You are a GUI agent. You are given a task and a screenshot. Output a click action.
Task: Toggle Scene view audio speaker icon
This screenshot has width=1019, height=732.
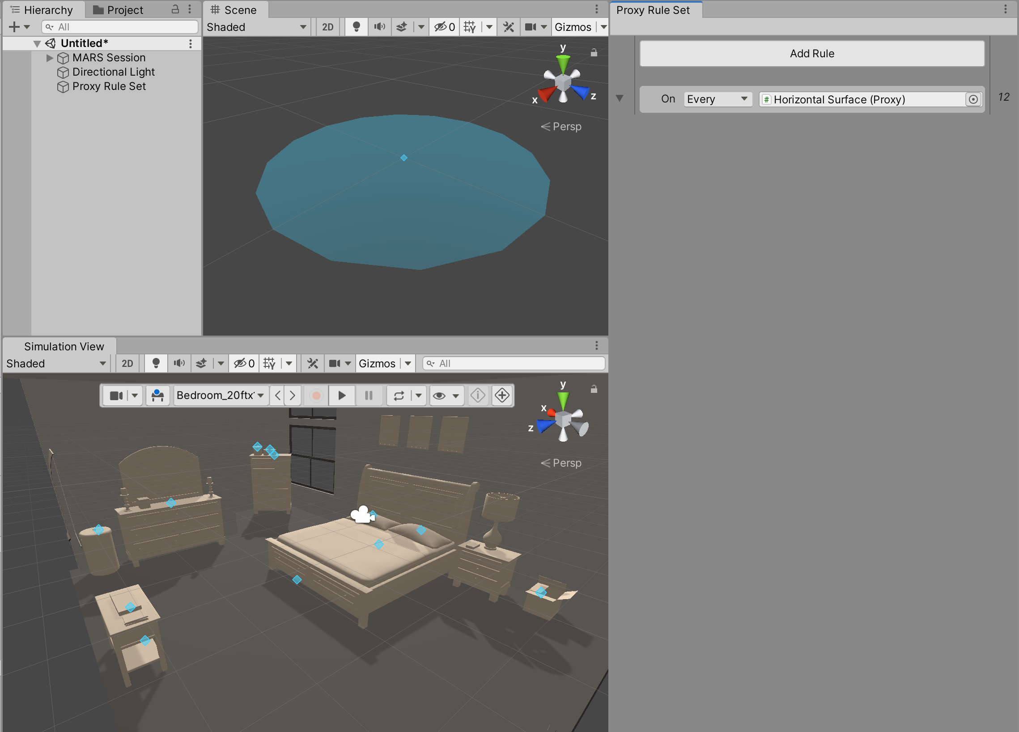(x=379, y=27)
